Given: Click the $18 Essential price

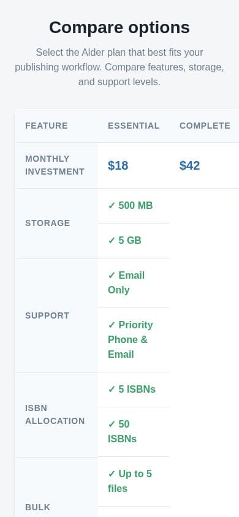Looking at the screenshot, I should pos(118,165).
